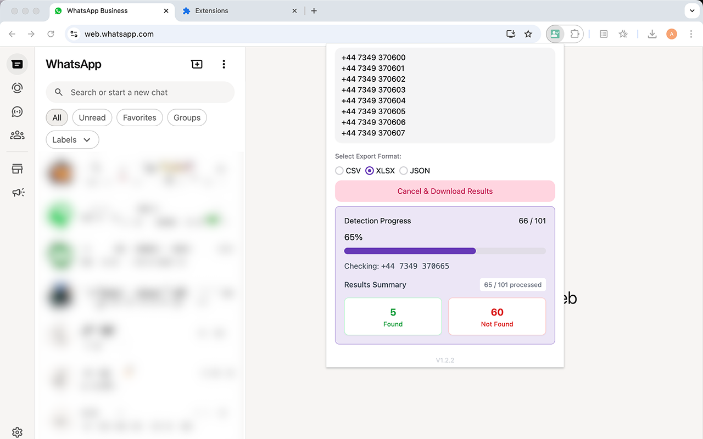Start a new chat with the new-chat icon

point(197,64)
